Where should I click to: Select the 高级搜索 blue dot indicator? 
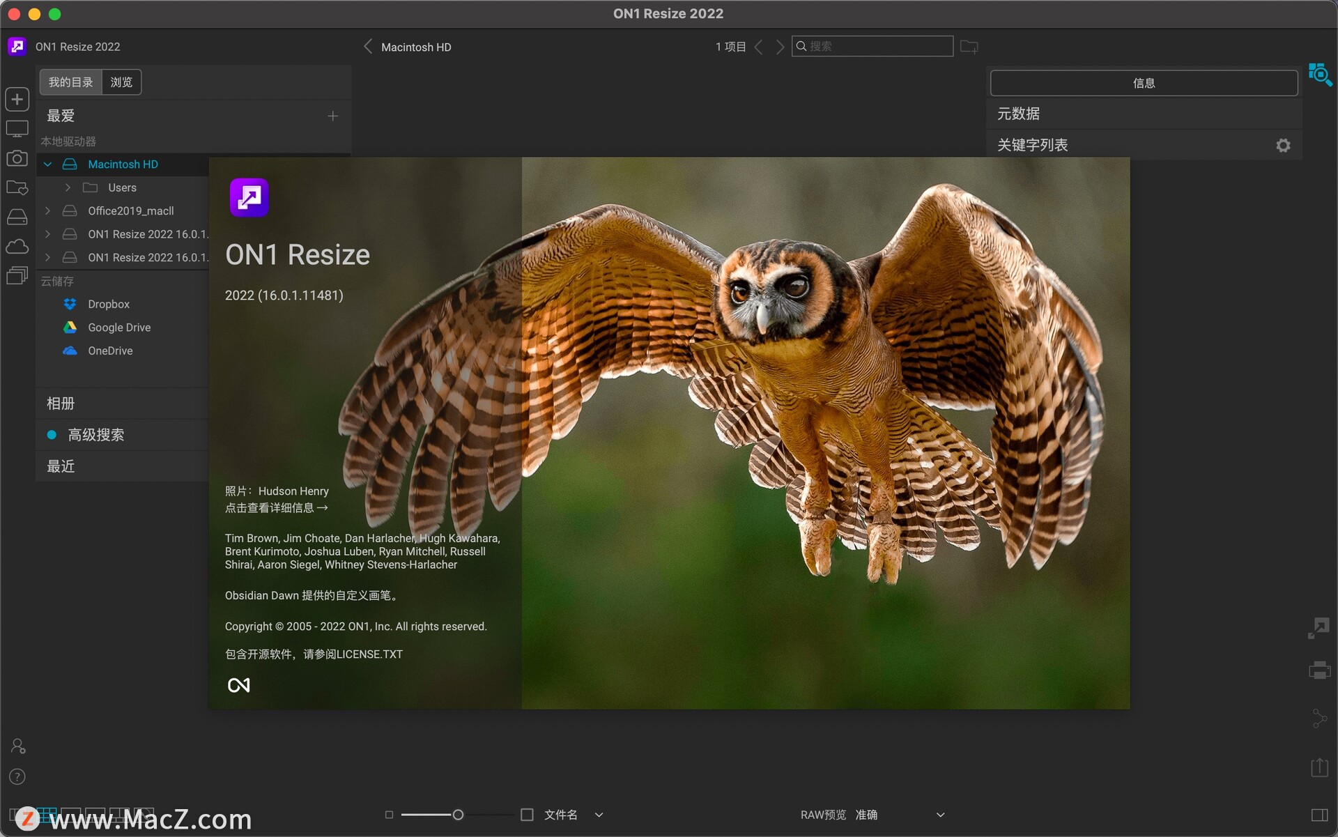coord(52,435)
